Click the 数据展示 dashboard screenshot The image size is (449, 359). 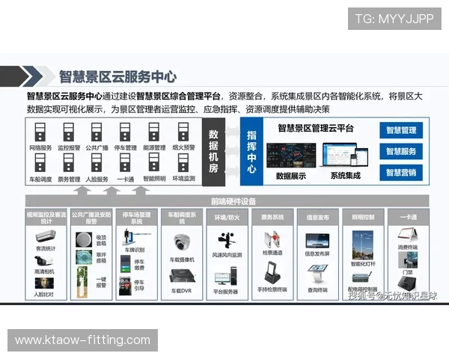pyautogui.click(x=291, y=155)
